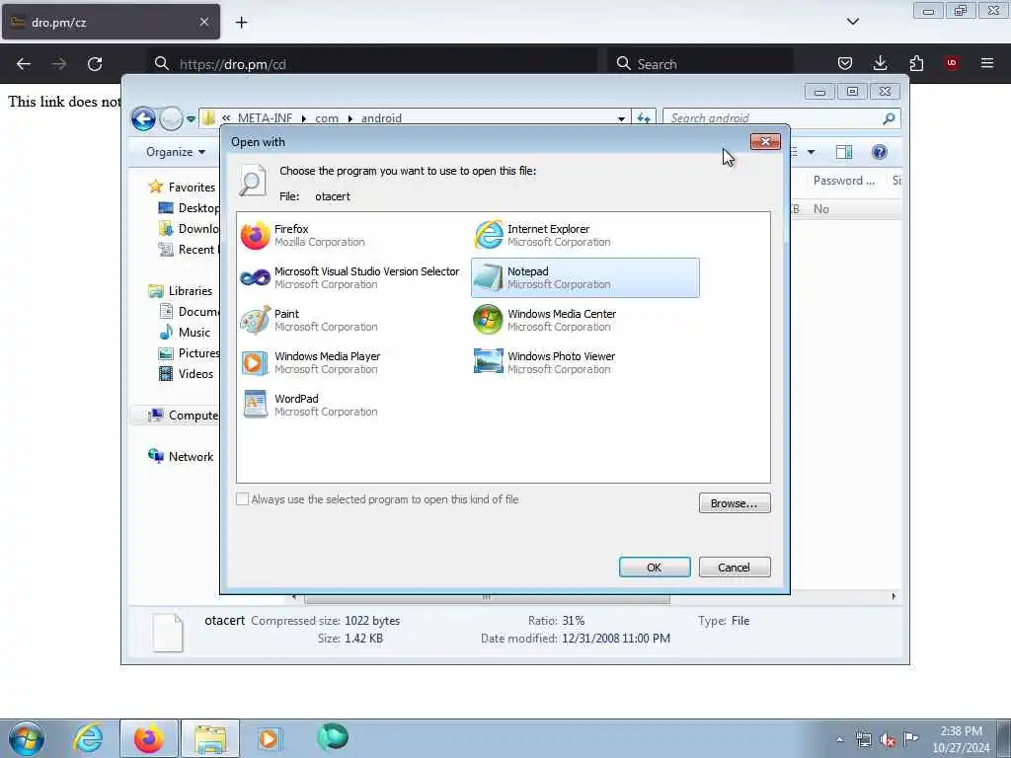1011x758 pixels.
Task: Switch to Windows Explorer in the taskbar
Action: pyautogui.click(x=210, y=738)
